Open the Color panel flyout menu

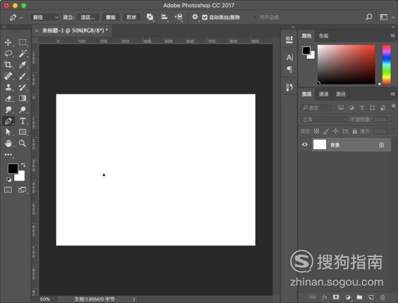(x=392, y=36)
